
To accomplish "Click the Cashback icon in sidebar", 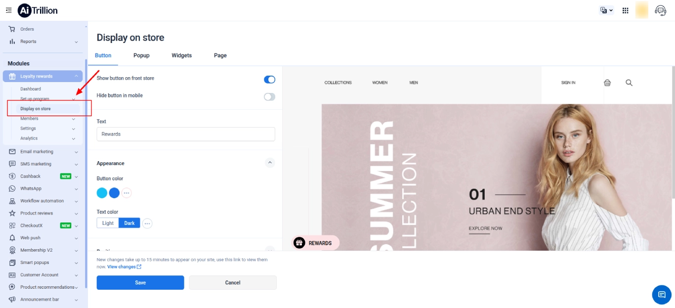I will 12,176.
